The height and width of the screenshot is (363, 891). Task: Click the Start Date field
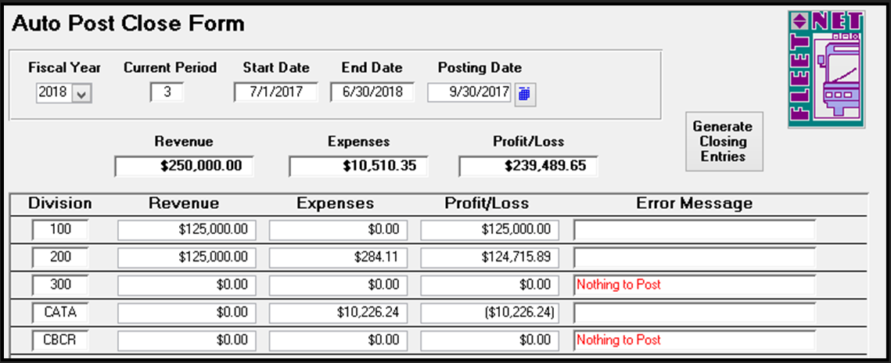click(276, 92)
